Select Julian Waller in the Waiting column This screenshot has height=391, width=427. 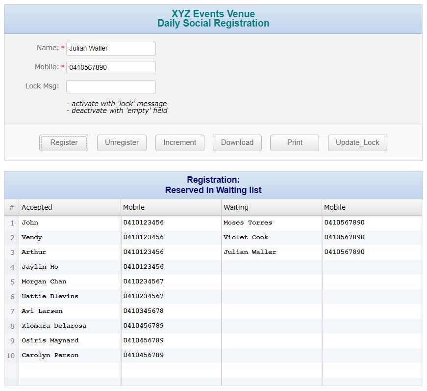(x=250, y=252)
